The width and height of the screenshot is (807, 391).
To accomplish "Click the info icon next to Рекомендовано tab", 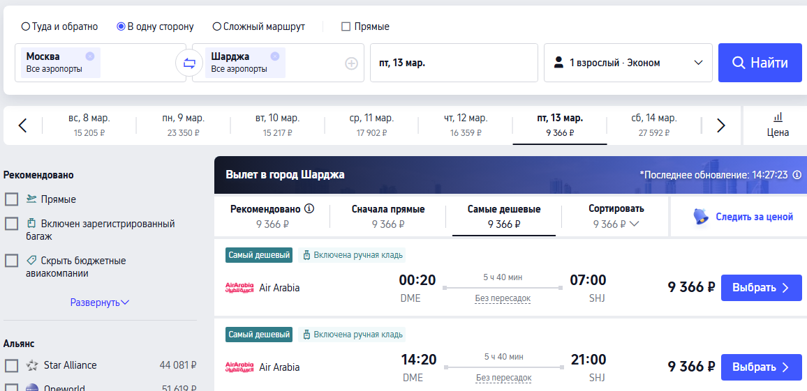I will [x=309, y=208].
